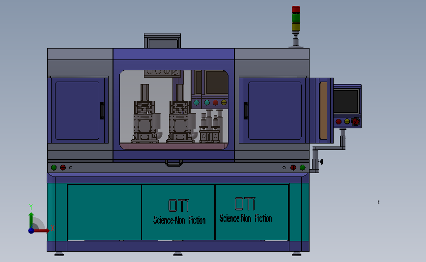
Task: Select the green lamp on signal tower
Action: pyautogui.click(x=296, y=18)
